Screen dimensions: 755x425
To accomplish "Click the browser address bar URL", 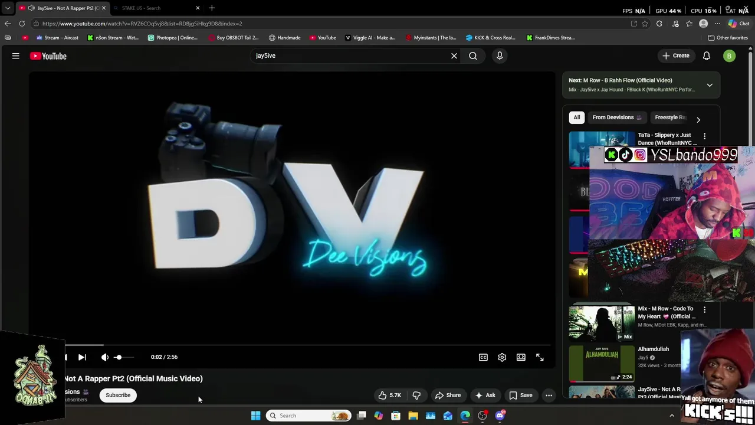I will click(x=142, y=24).
